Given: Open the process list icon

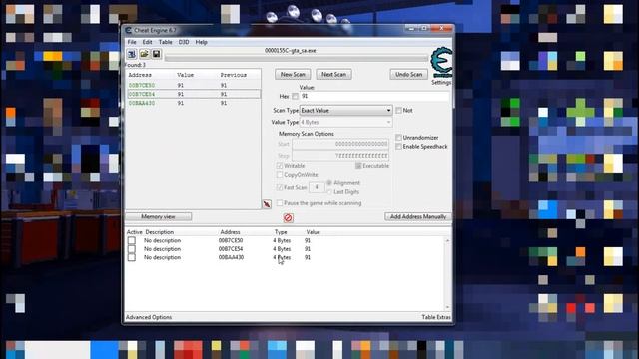Looking at the screenshot, I should pyautogui.click(x=132, y=54).
